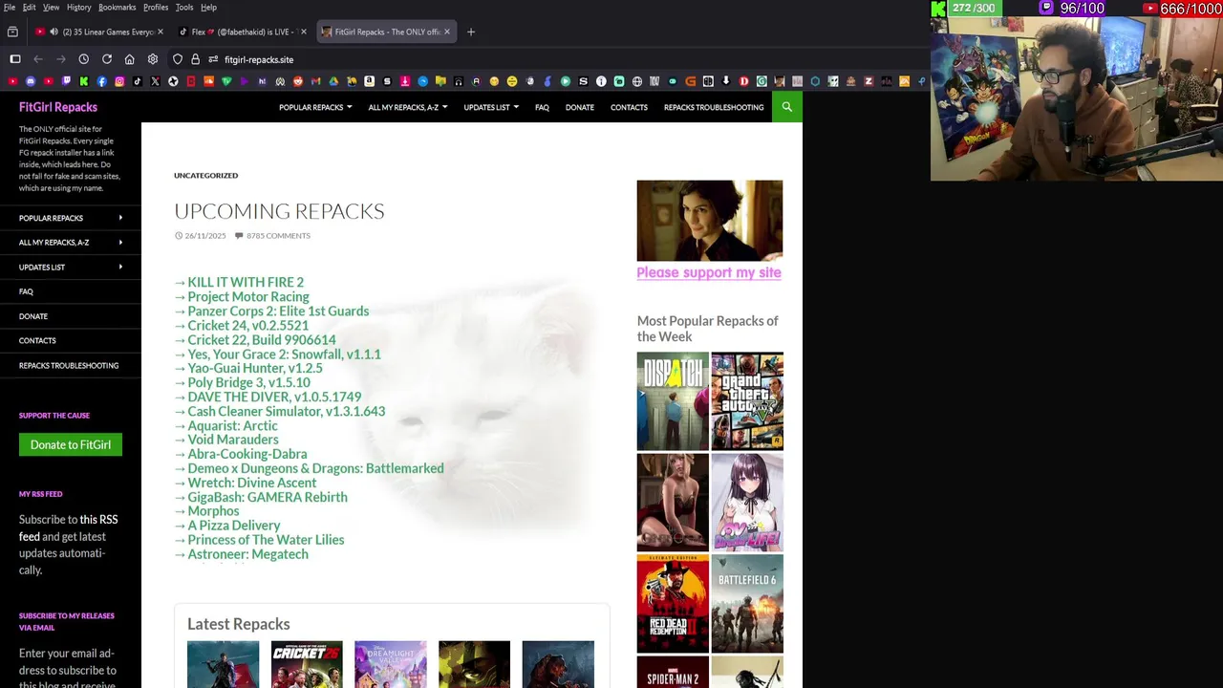Open the Battlefield 6 repack thumbnail
Image resolution: width=1223 pixels, height=688 pixels.
pos(747,604)
